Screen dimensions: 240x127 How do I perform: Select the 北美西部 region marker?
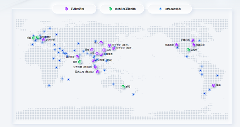(x=176, y=45)
